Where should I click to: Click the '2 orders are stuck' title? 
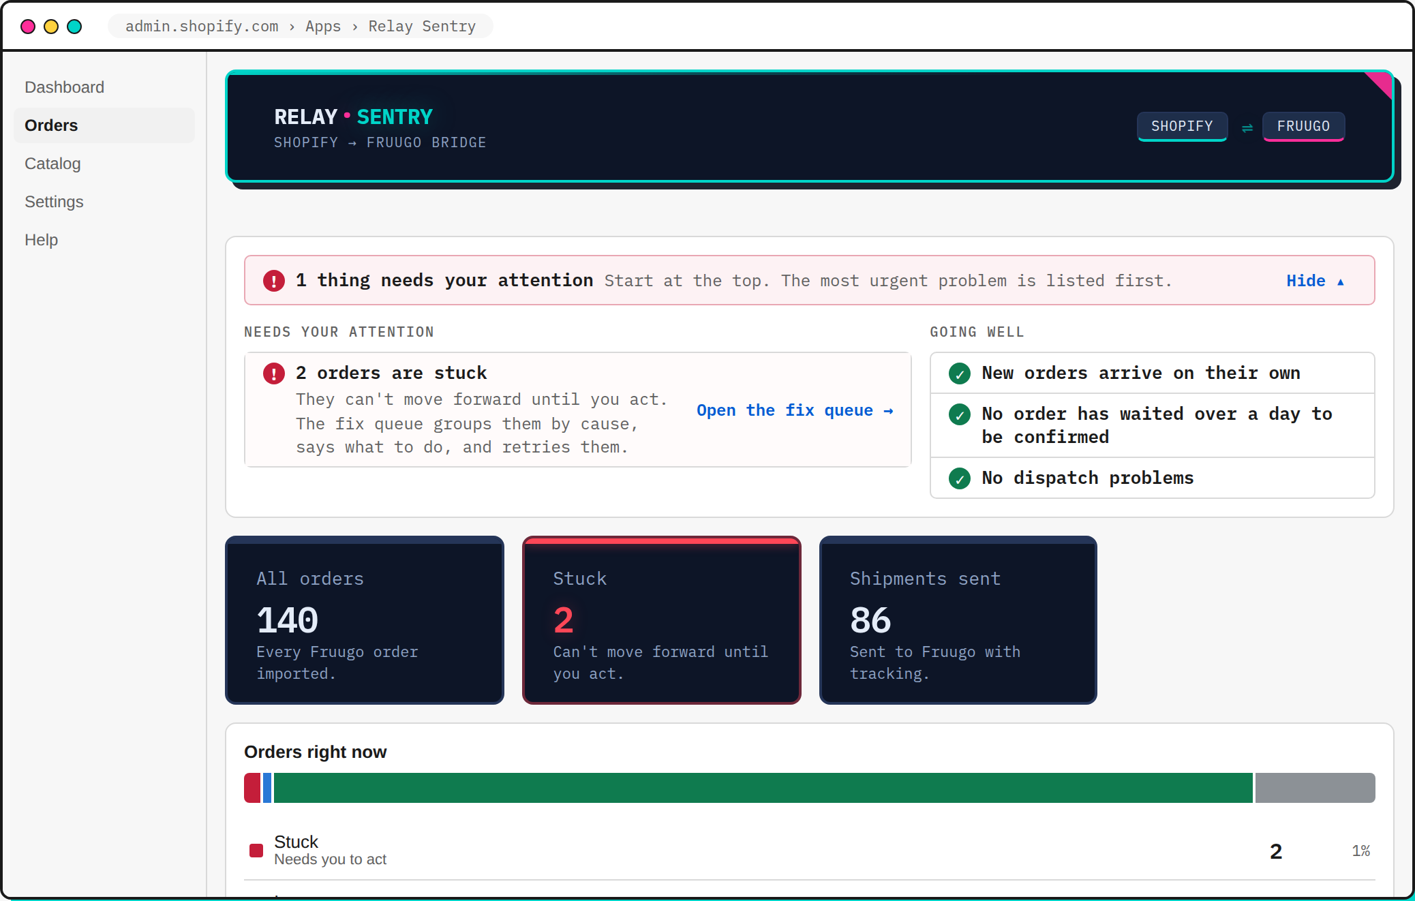(391, 373)
